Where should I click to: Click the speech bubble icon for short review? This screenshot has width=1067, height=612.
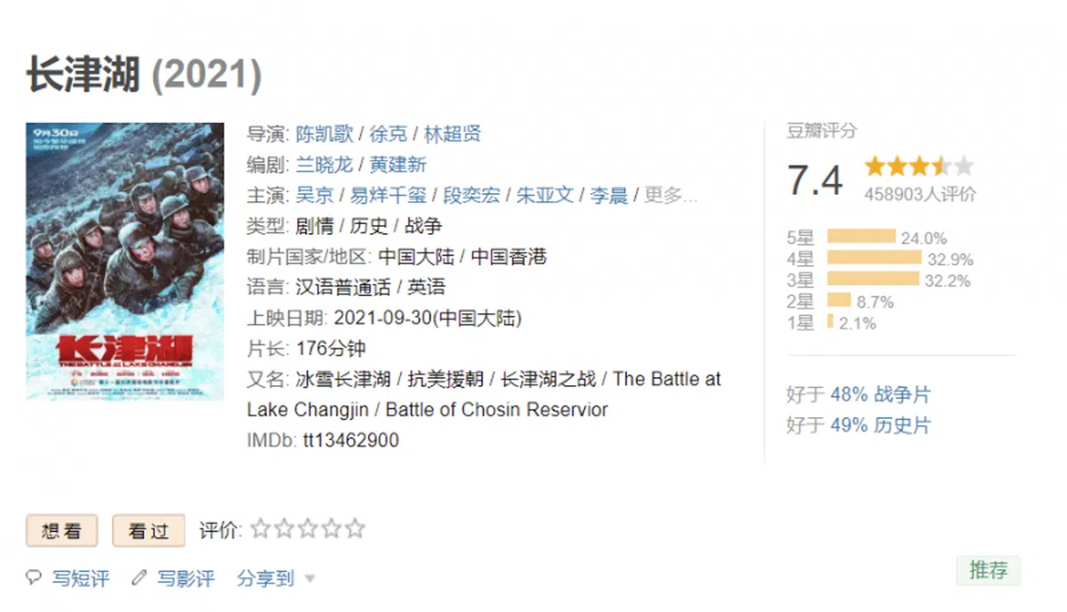coord(34,578)
